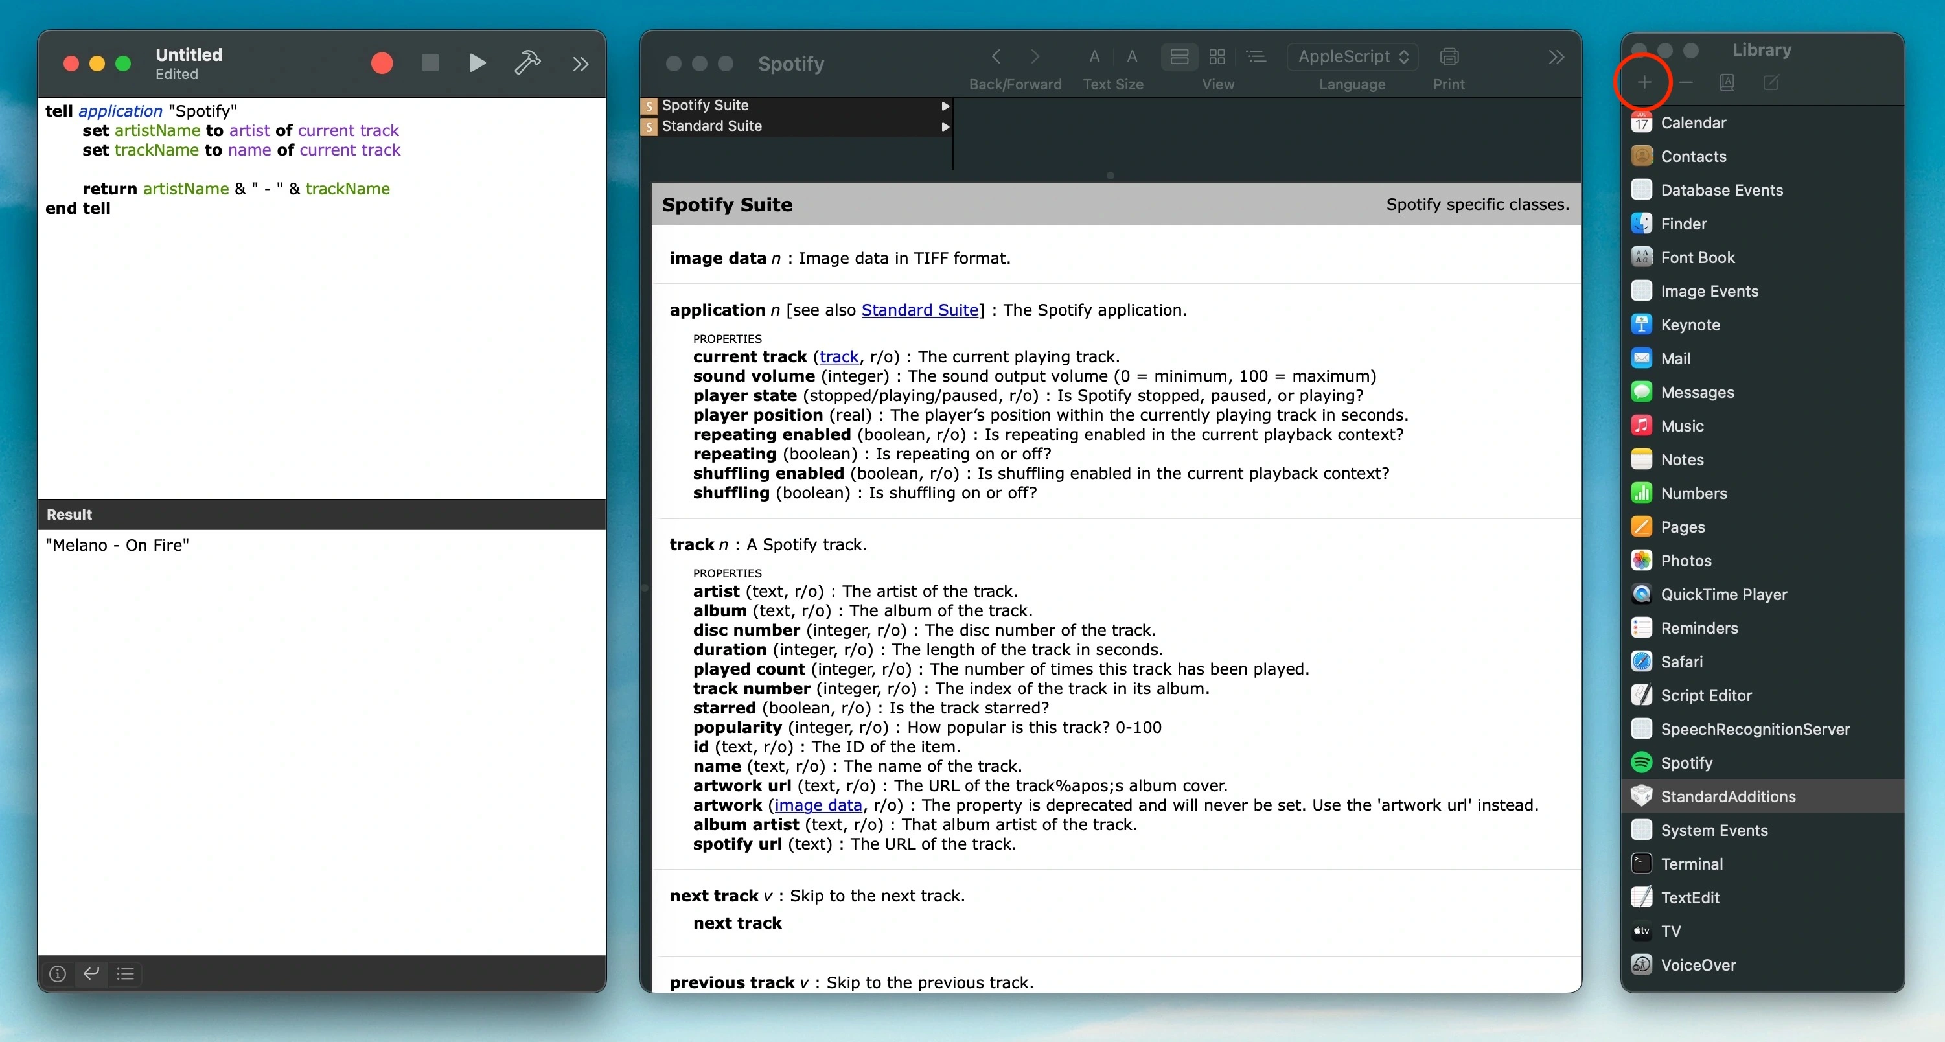This screenshot has width=1945, height=1042.
Task: Select Music in Library list
Action: click(x=1762, y=426)
